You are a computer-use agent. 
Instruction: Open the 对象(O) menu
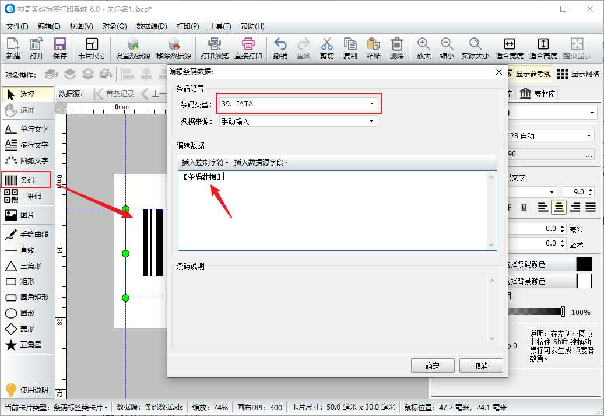pos(115,26)
